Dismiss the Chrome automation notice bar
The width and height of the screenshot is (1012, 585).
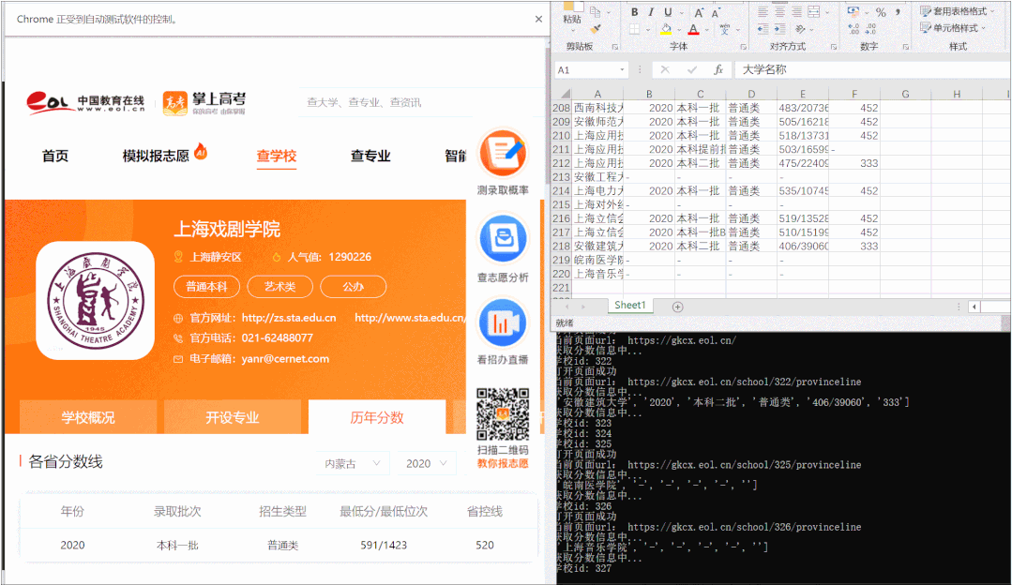[538, 20]
